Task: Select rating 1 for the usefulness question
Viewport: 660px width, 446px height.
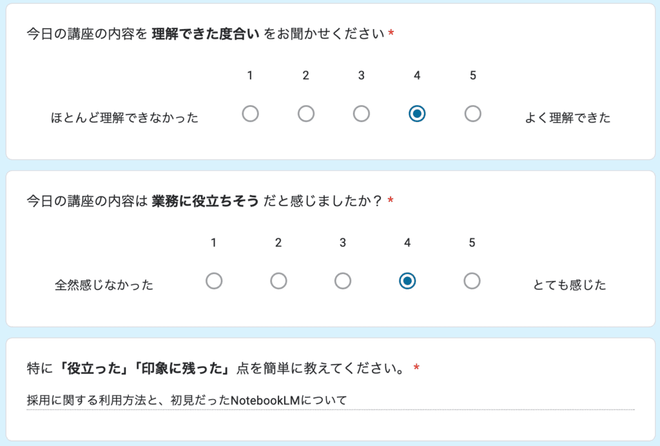Action: click(x=214, y=280)
